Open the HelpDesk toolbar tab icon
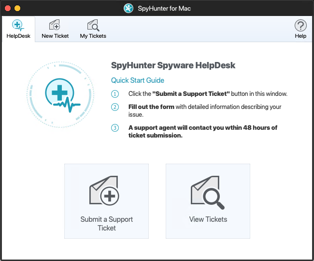 18,26
